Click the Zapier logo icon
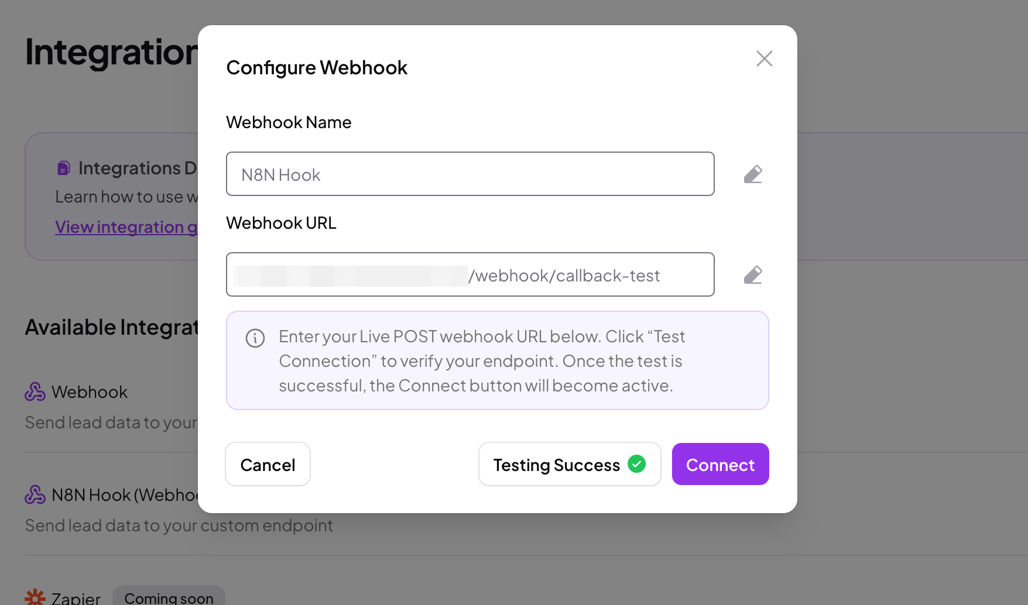This screenshot has width=1028, height=605. pos(35,597)
